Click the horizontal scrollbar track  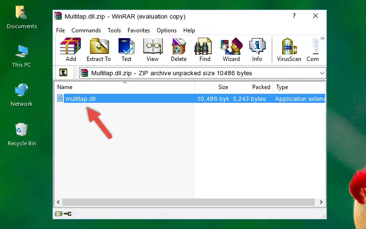tap(188, 202)
